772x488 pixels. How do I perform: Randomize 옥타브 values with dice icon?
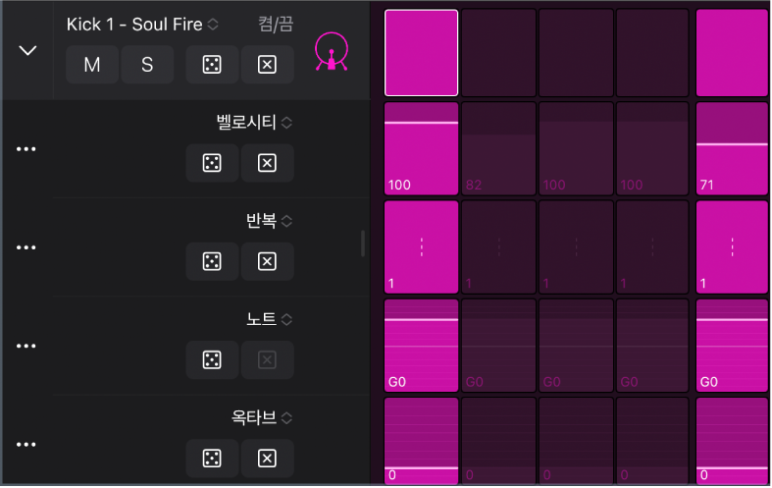tap(212, 459)
